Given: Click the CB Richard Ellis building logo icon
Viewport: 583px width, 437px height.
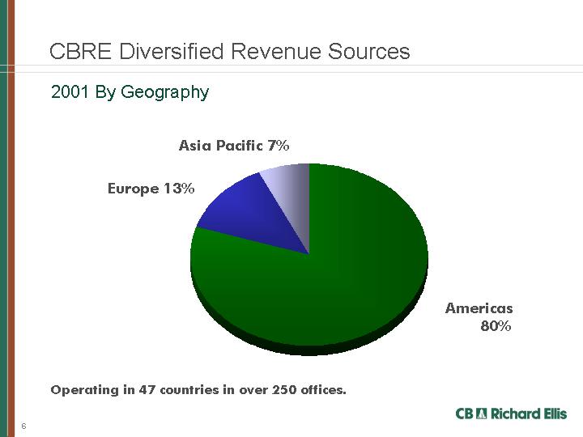Looking at the screenshot, I should point(483,414).
